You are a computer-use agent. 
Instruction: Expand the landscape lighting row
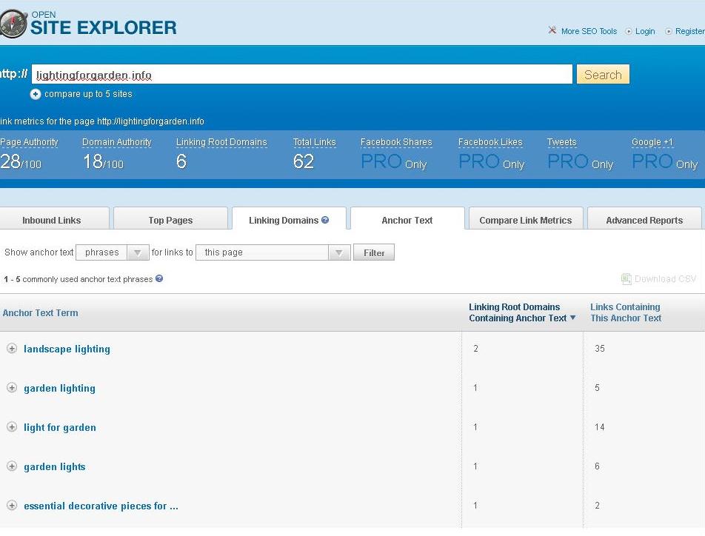[12, 349]
